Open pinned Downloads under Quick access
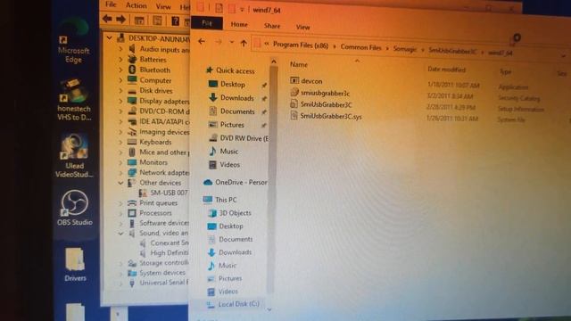This screenshot has height=321, width=571. (231, 98)
